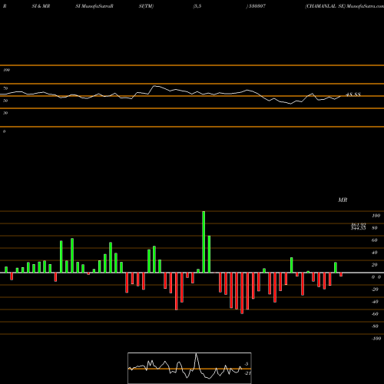Click the "-100" label on MR axis

(376, 339)
